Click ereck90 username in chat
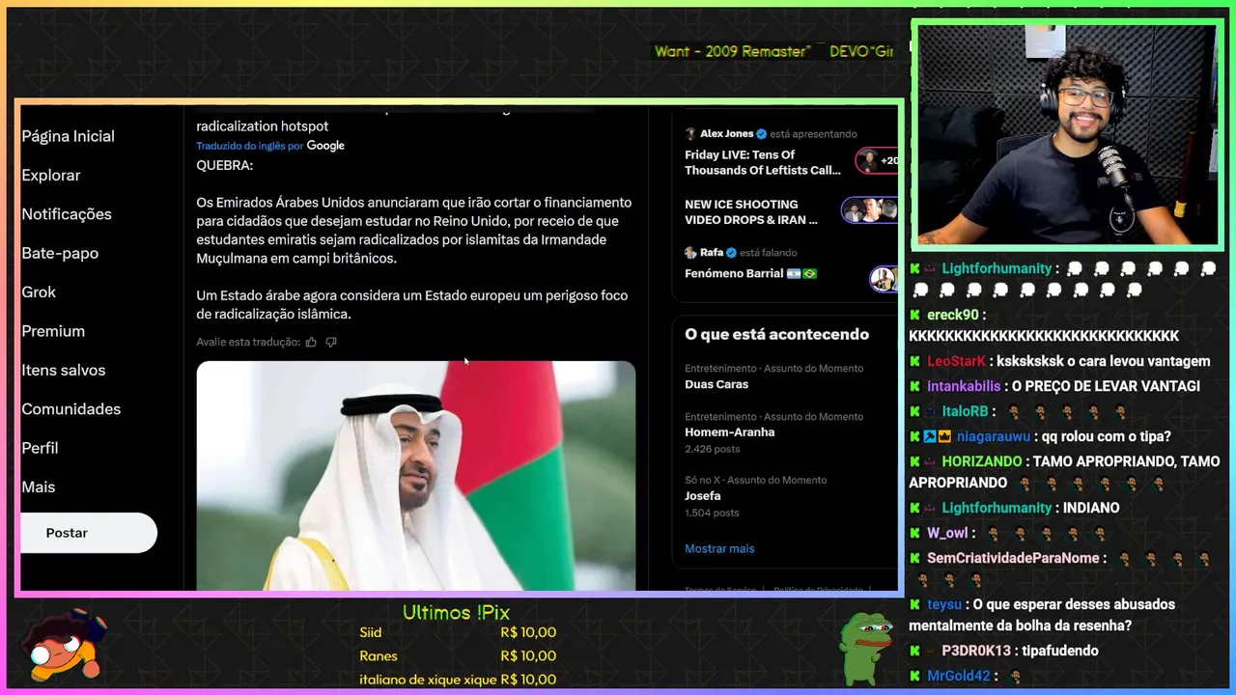Viewport: 1236px width, 695px height. pyautogui.click(x=952, y=315)
